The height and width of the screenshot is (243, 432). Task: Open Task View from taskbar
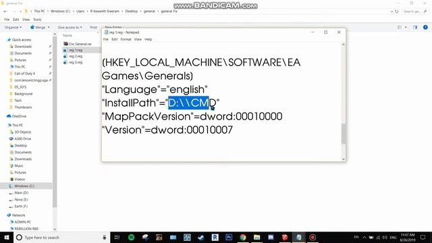point(117,237)
